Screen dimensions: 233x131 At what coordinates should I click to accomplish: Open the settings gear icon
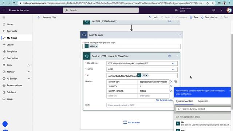[214, 10]
